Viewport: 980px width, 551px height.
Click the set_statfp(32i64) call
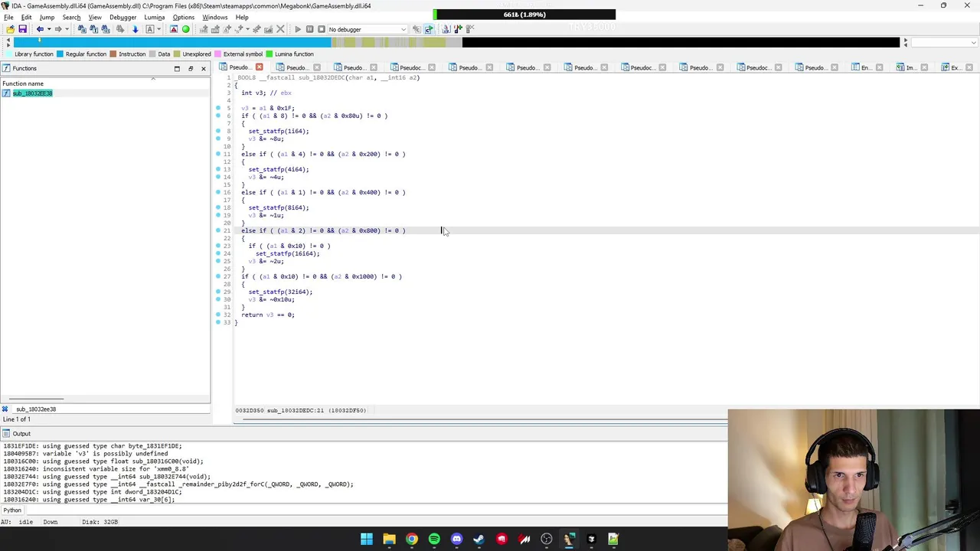[x=280, y=292]
